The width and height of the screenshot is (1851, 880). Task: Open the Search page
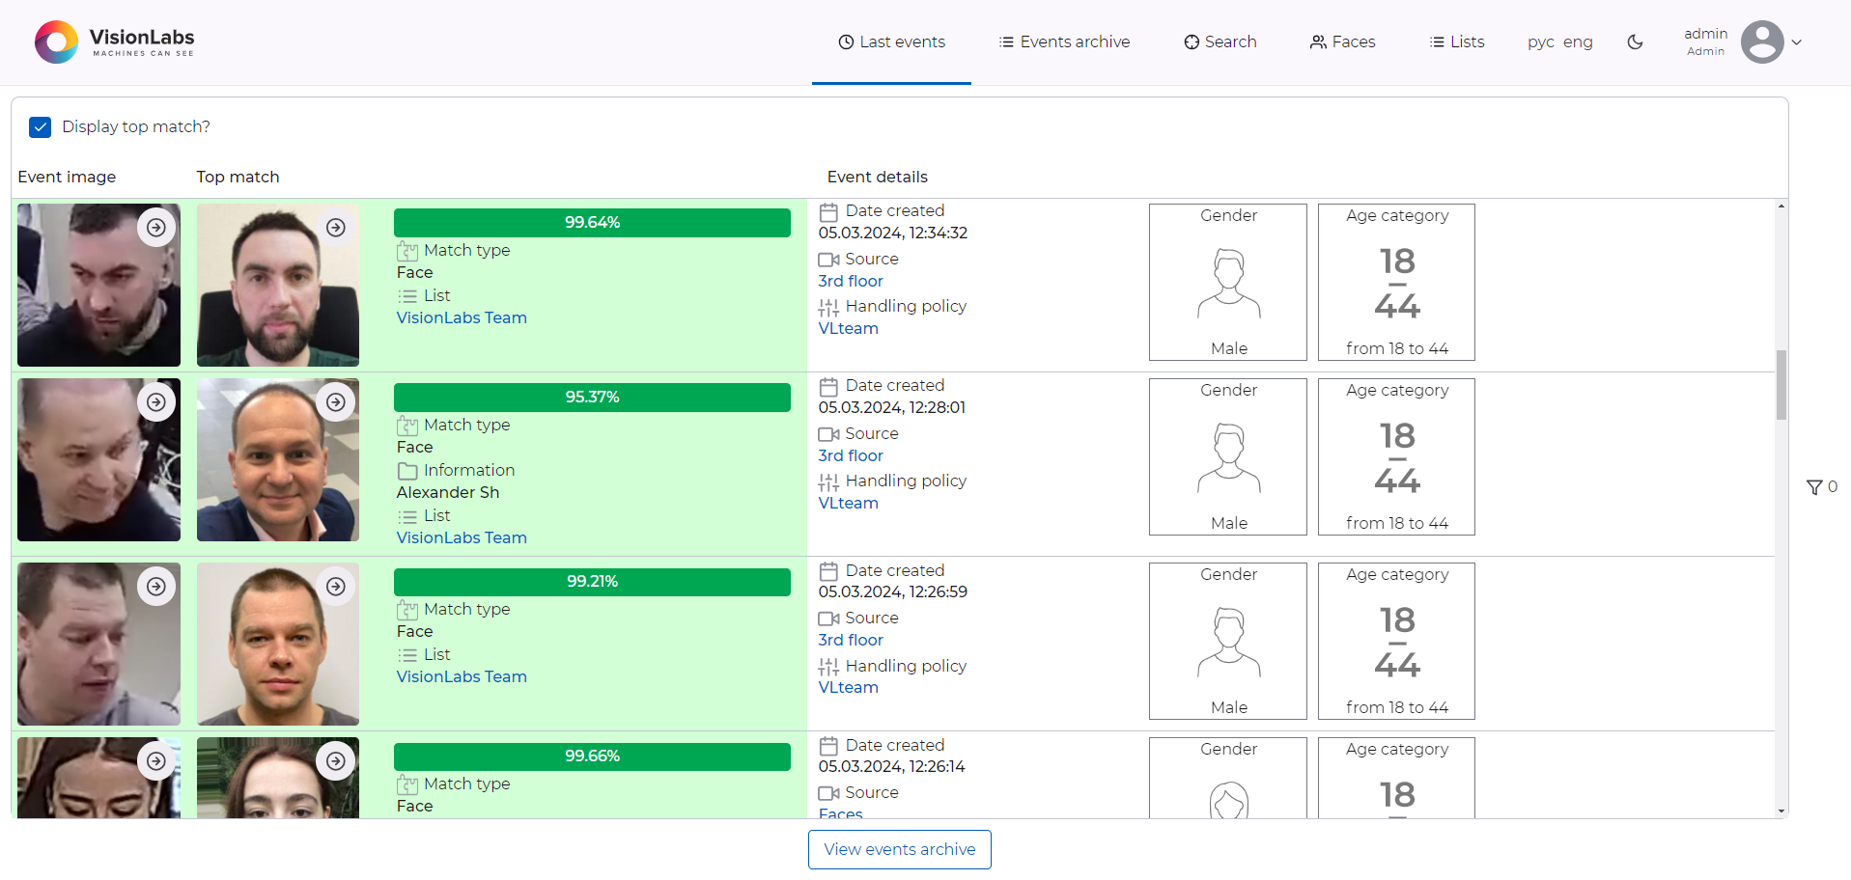pos(1220,41)
